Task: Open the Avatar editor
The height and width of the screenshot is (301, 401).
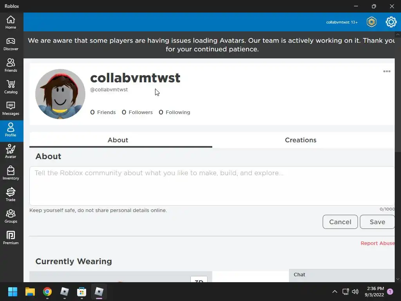Action: pos(11,152)
